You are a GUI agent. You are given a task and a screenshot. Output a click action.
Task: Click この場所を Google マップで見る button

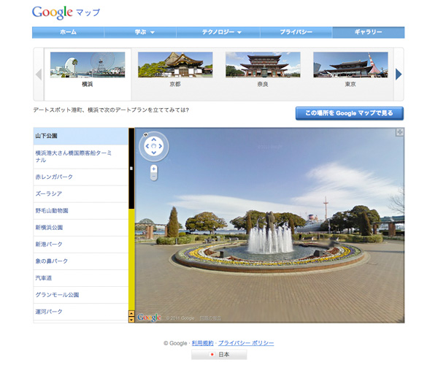point(349,113)
